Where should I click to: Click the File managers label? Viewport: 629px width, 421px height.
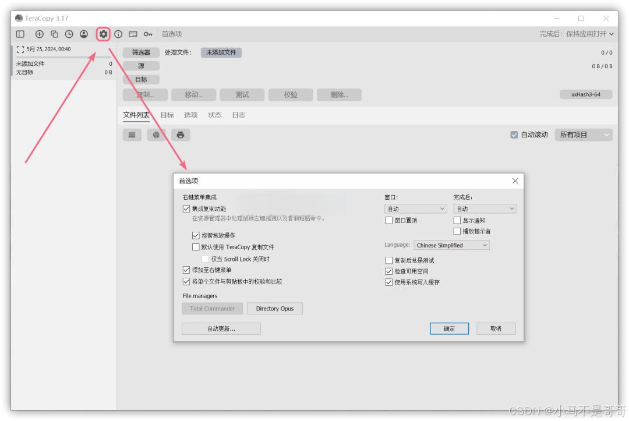tap(200, 296)
